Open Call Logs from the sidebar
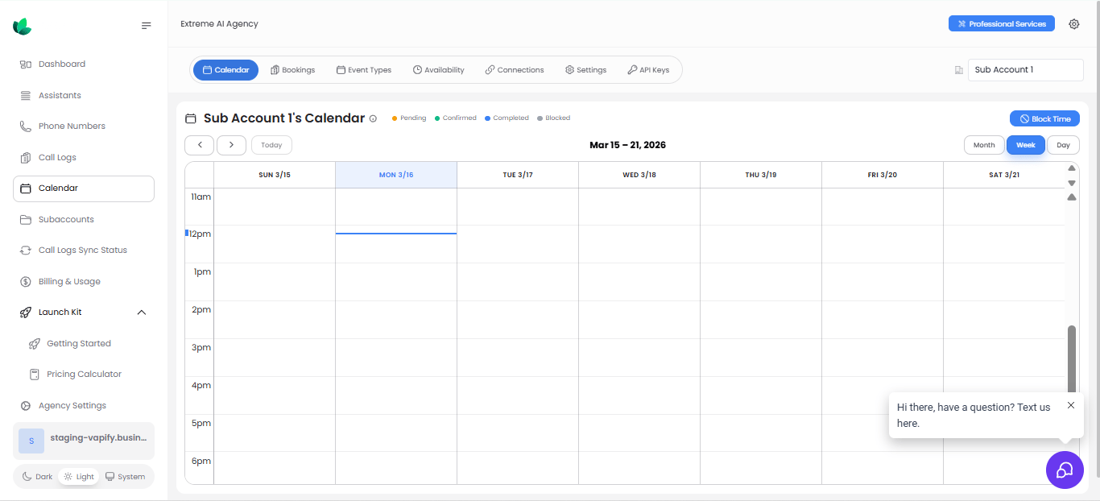Viewport: 1100px width, 501px height. [84, 157]
